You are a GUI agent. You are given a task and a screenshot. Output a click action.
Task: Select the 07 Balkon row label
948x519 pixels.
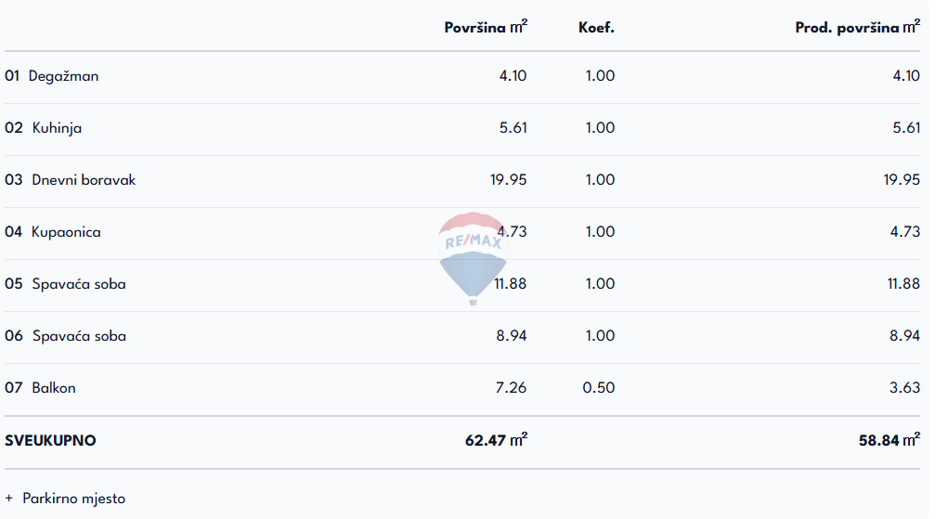41,388
